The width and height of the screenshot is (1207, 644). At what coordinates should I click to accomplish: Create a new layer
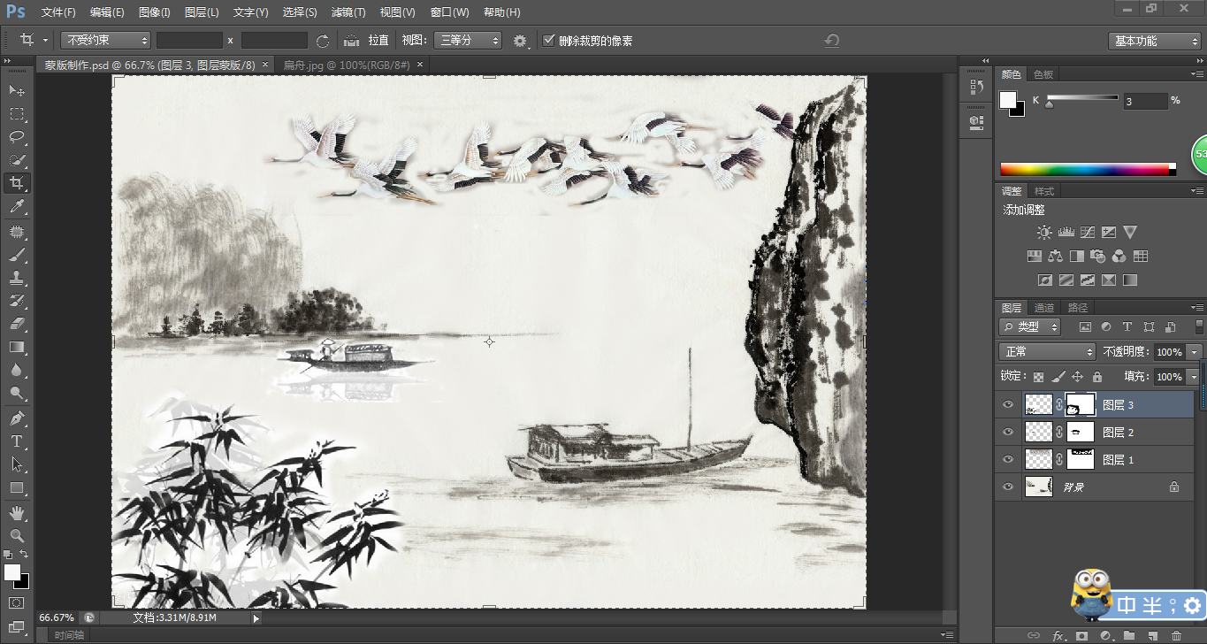(x=1152, y=635)
